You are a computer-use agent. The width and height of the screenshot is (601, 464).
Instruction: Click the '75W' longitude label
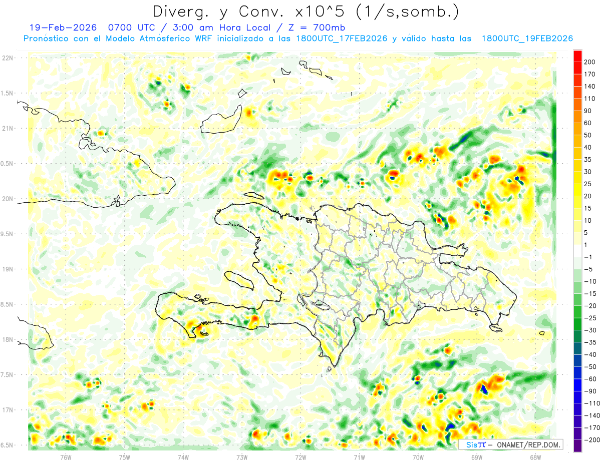(125, 457)
